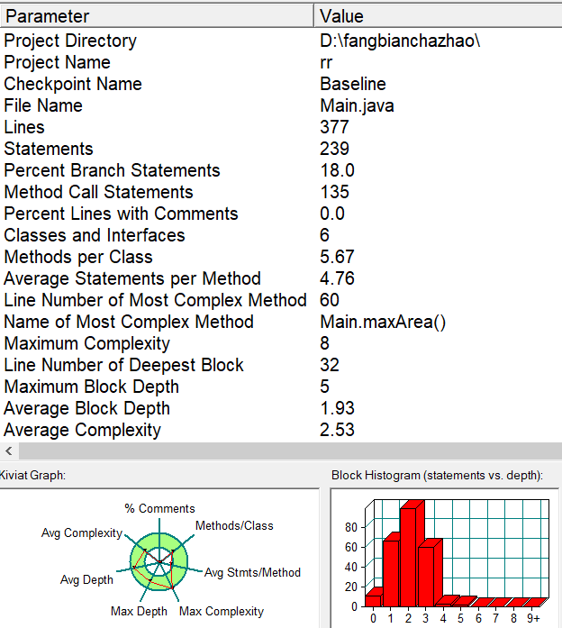The height and width of the screenshot is (628, 562).
Task: Click the 377 lines value
Action: [335, 127]
